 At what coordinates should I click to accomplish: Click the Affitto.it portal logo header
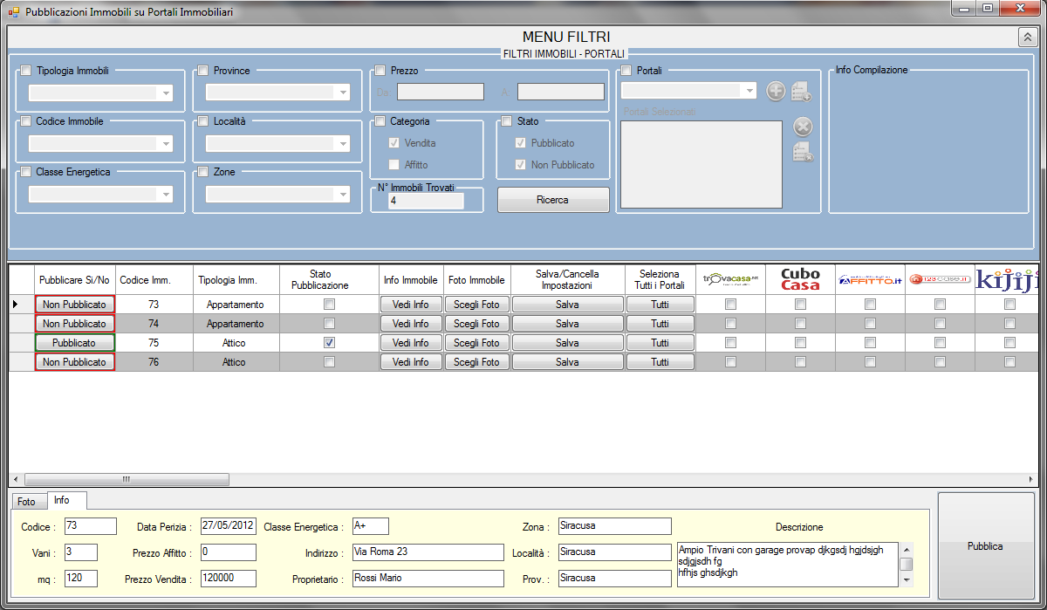(x=870, y=279)
